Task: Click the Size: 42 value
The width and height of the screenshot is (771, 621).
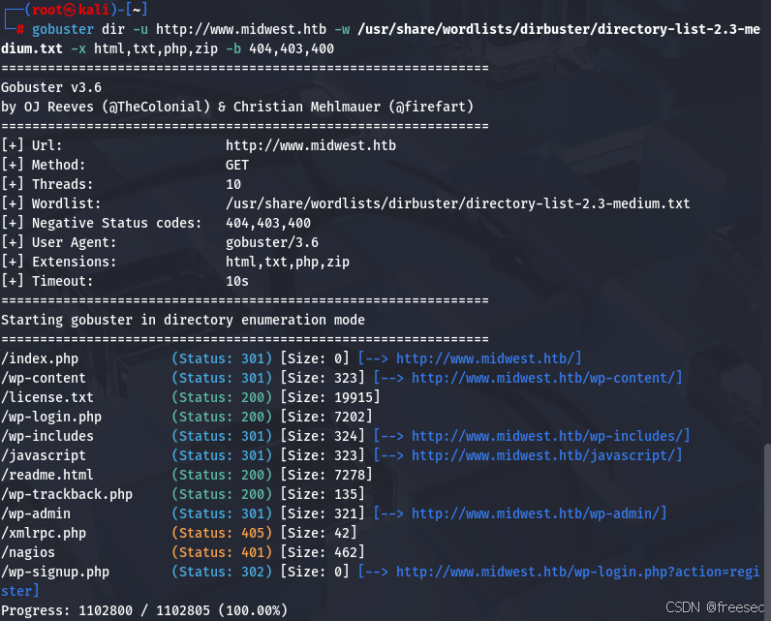Action: point(319,533)
